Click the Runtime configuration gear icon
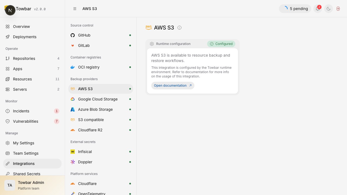347x195 pixels. click(152, 44)
